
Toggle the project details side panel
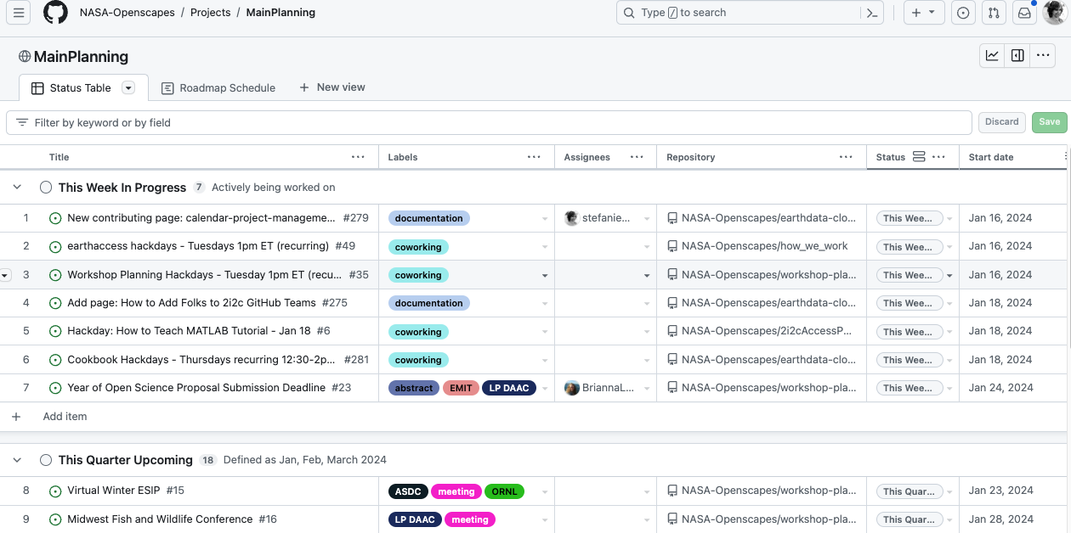1017,56
